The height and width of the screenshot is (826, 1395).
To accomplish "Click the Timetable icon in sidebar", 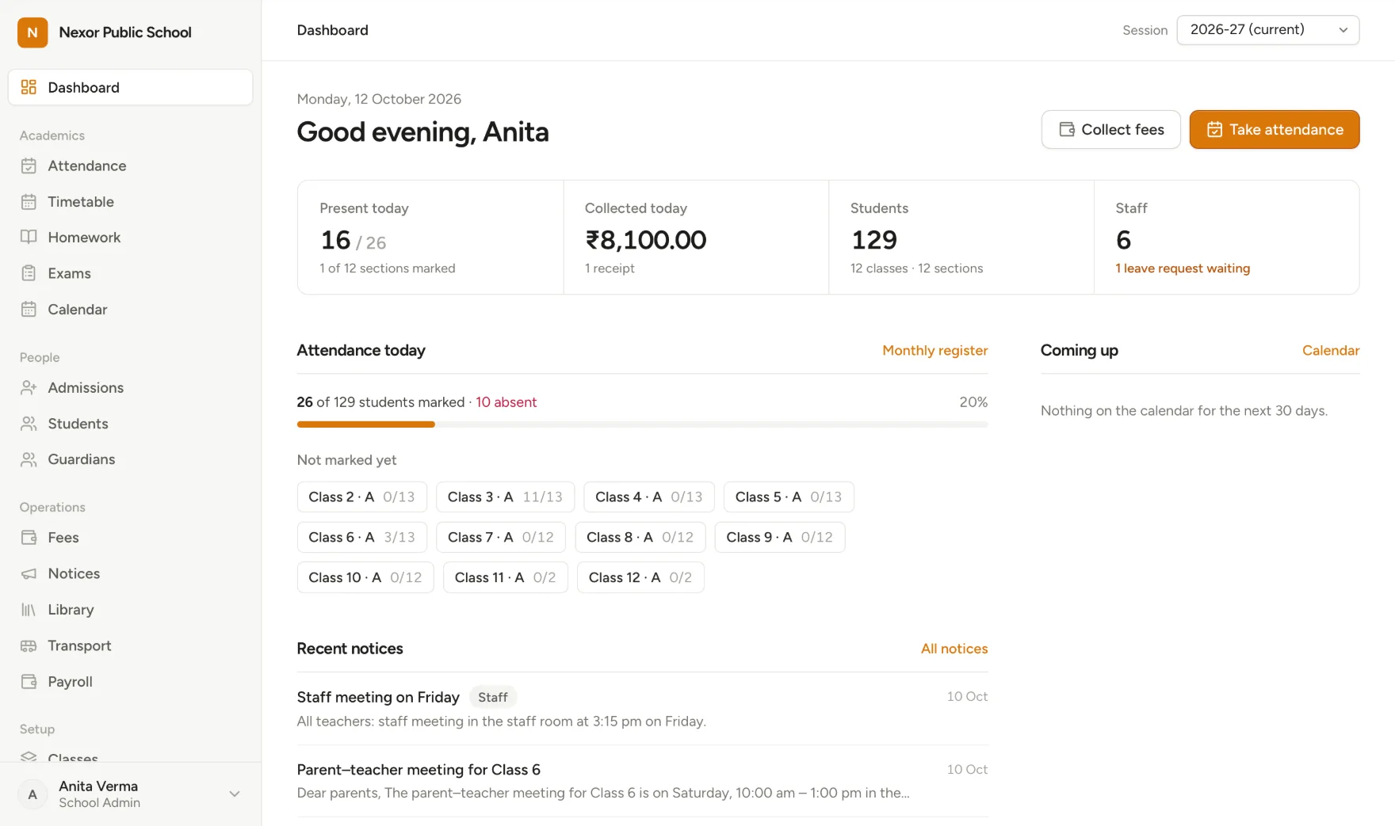I will coord(29,202).
